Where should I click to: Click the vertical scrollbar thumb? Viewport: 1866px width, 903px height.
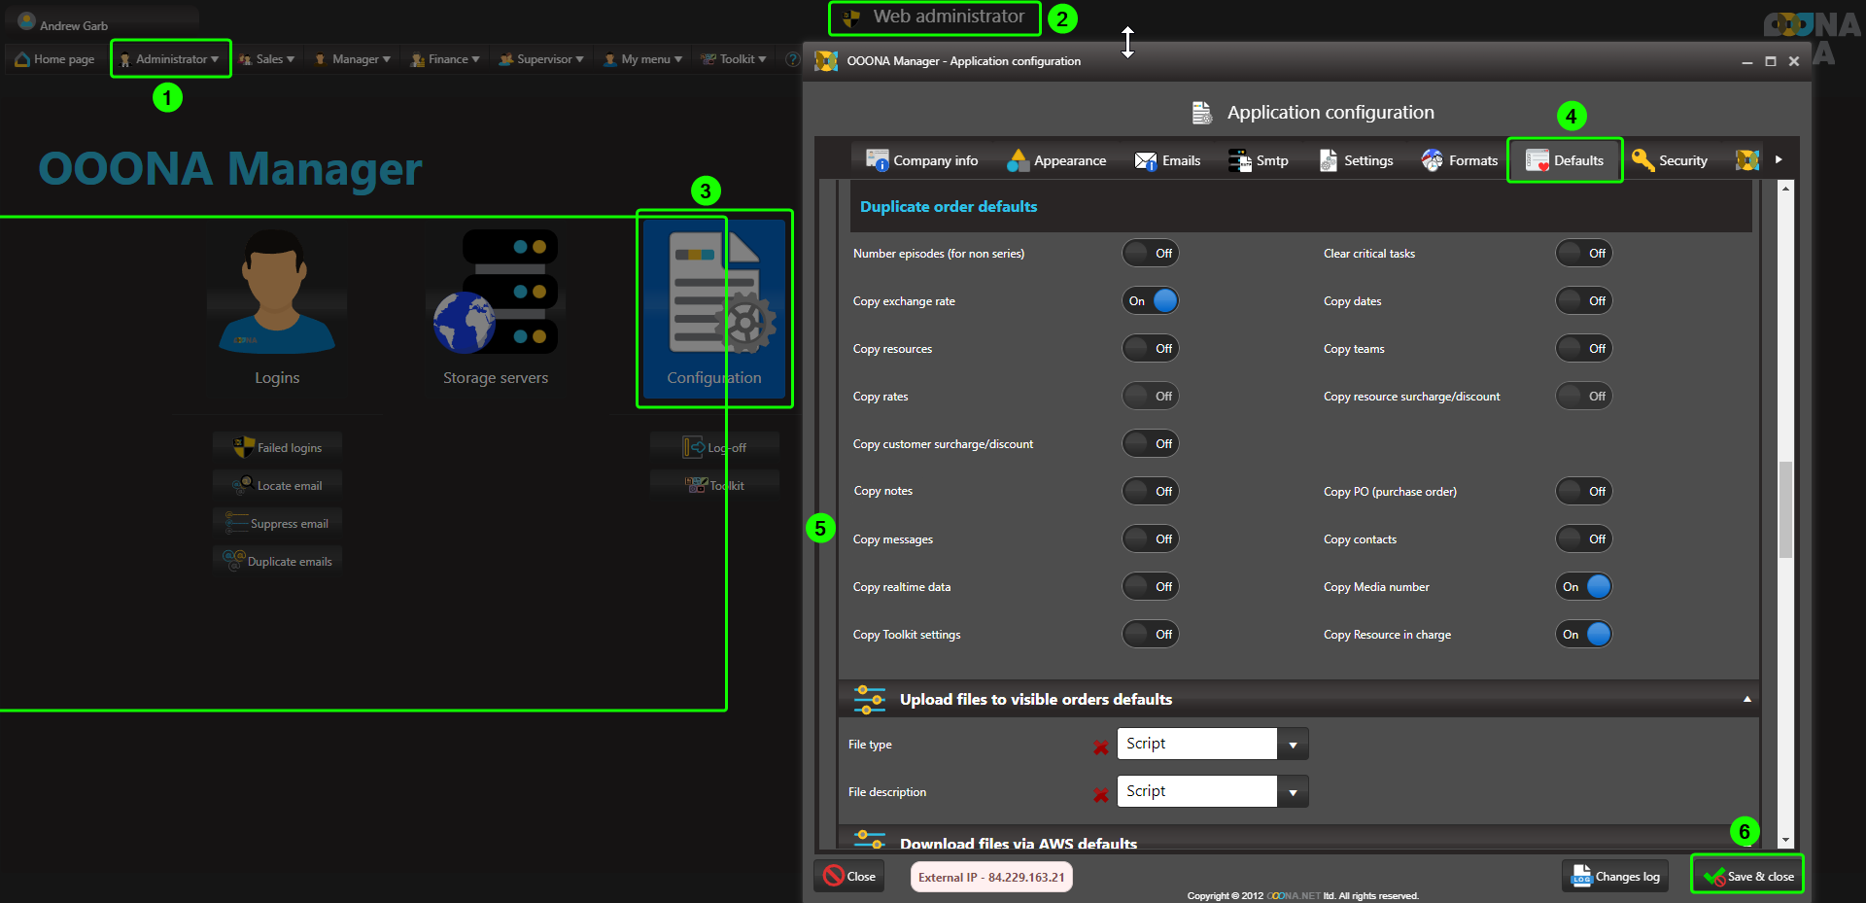[x=1785, y=510]
